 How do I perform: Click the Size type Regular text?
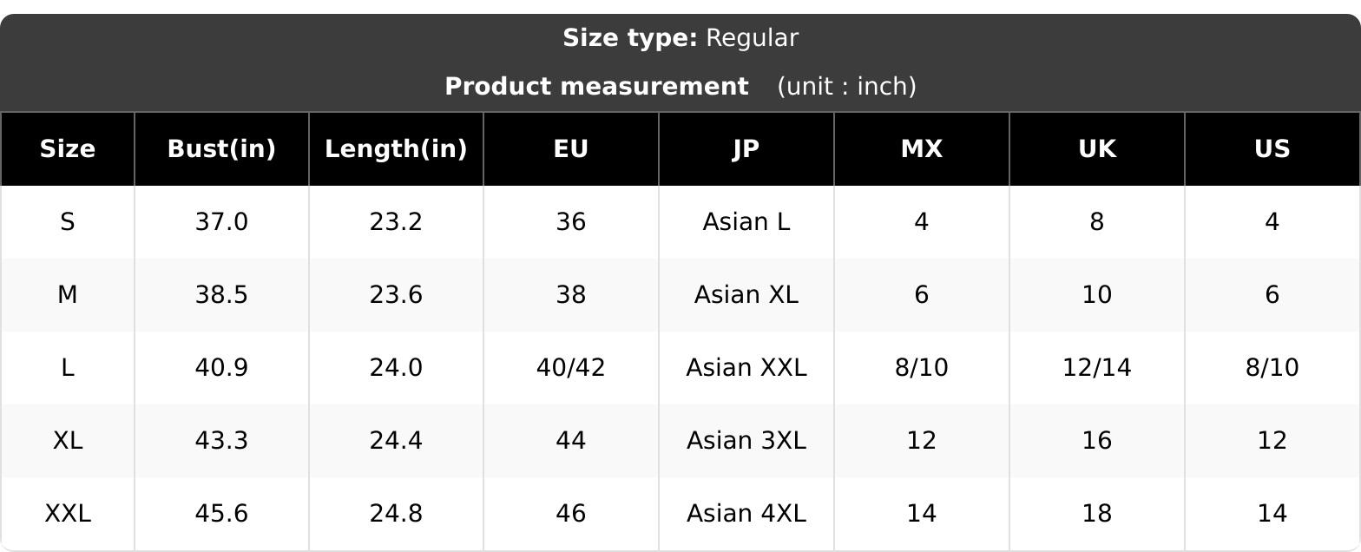[x=680, y=38]
